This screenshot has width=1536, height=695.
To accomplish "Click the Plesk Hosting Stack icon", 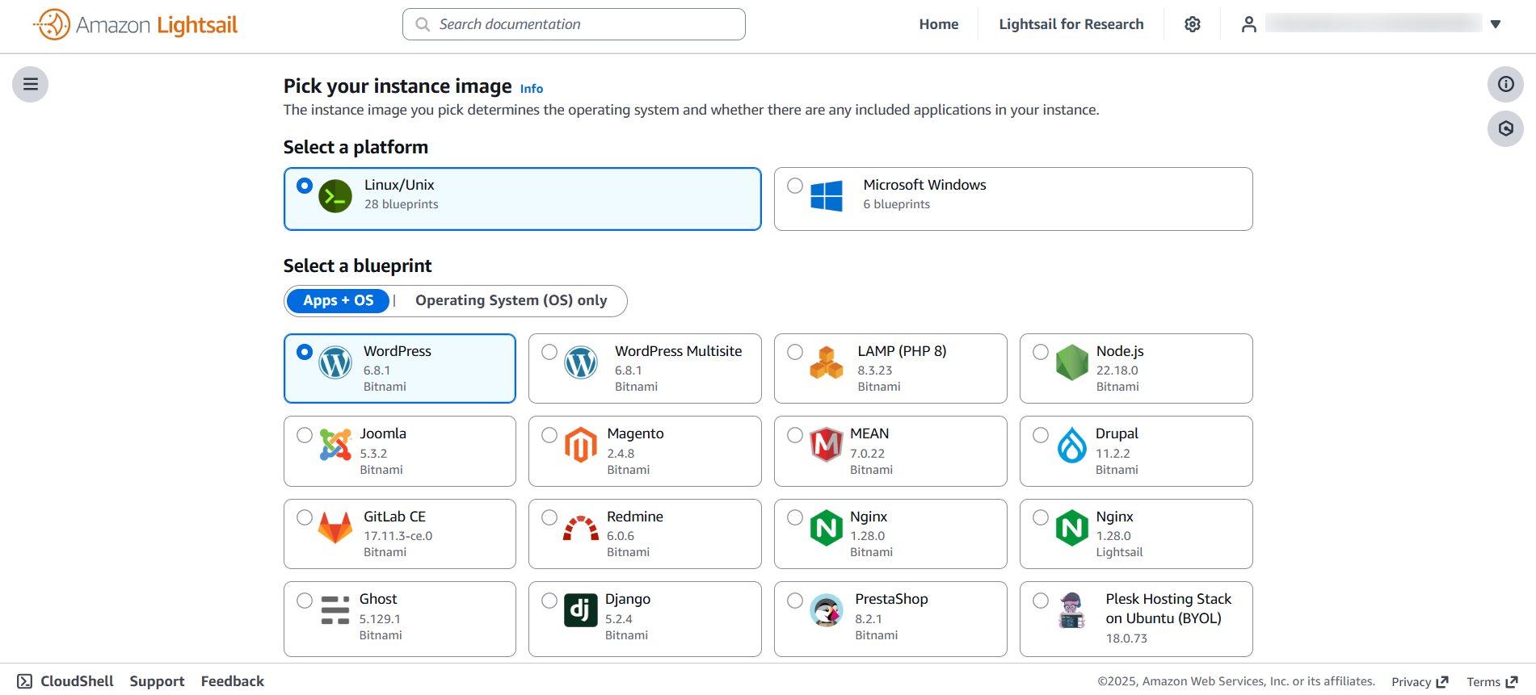I will [1072, 610].
